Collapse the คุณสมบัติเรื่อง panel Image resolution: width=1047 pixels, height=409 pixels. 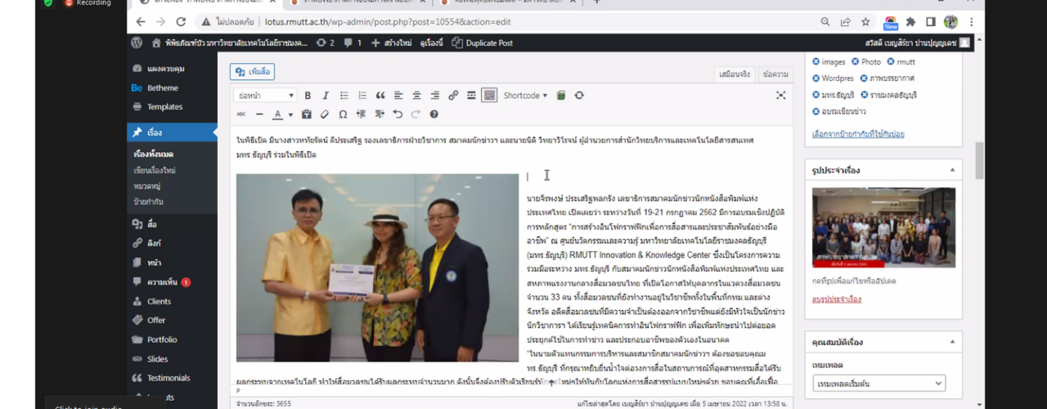[x=952, y=342]
